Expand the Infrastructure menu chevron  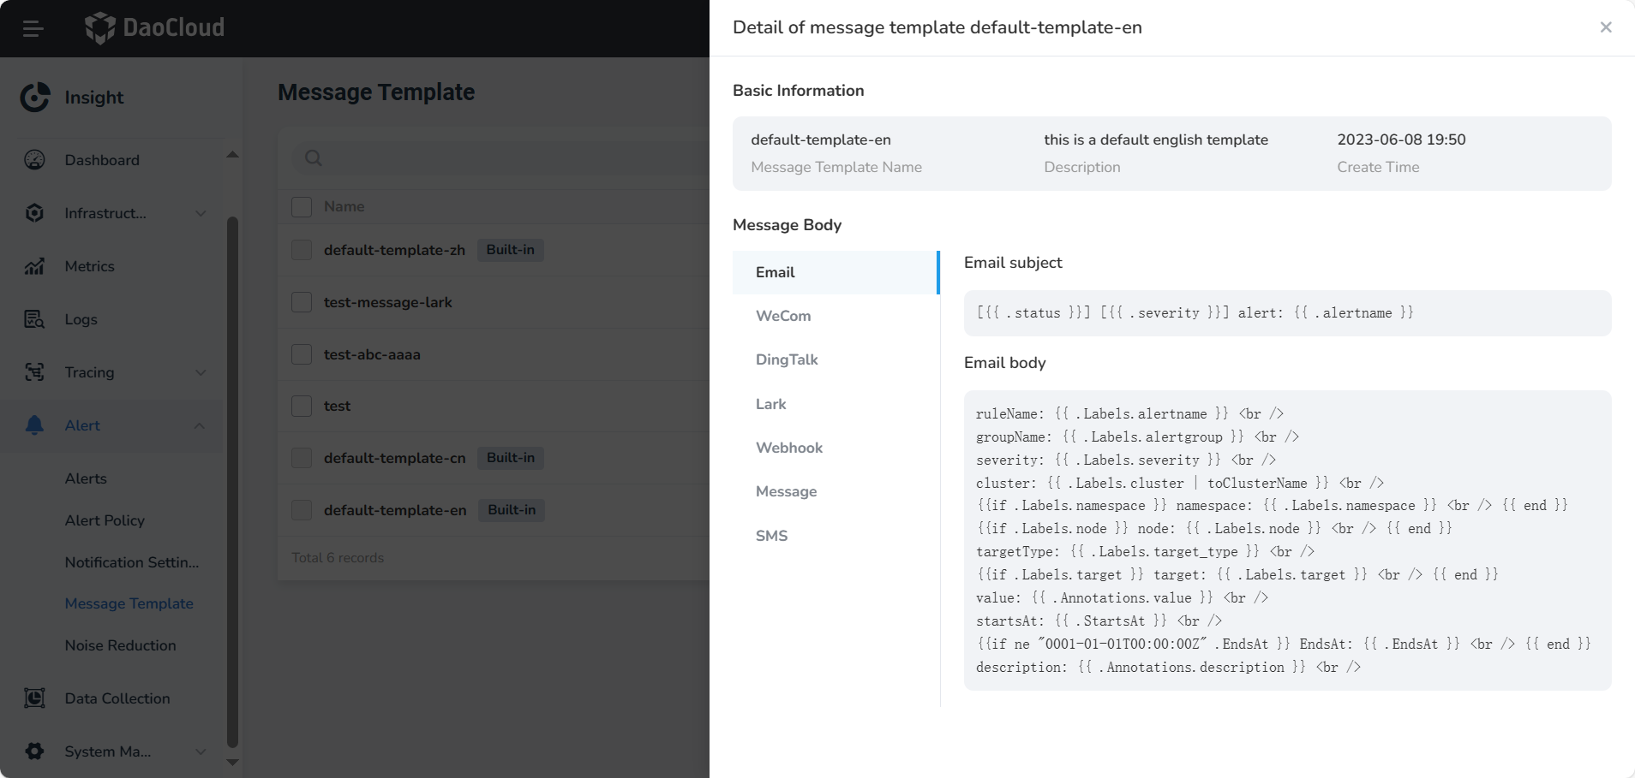coord(201,213)
